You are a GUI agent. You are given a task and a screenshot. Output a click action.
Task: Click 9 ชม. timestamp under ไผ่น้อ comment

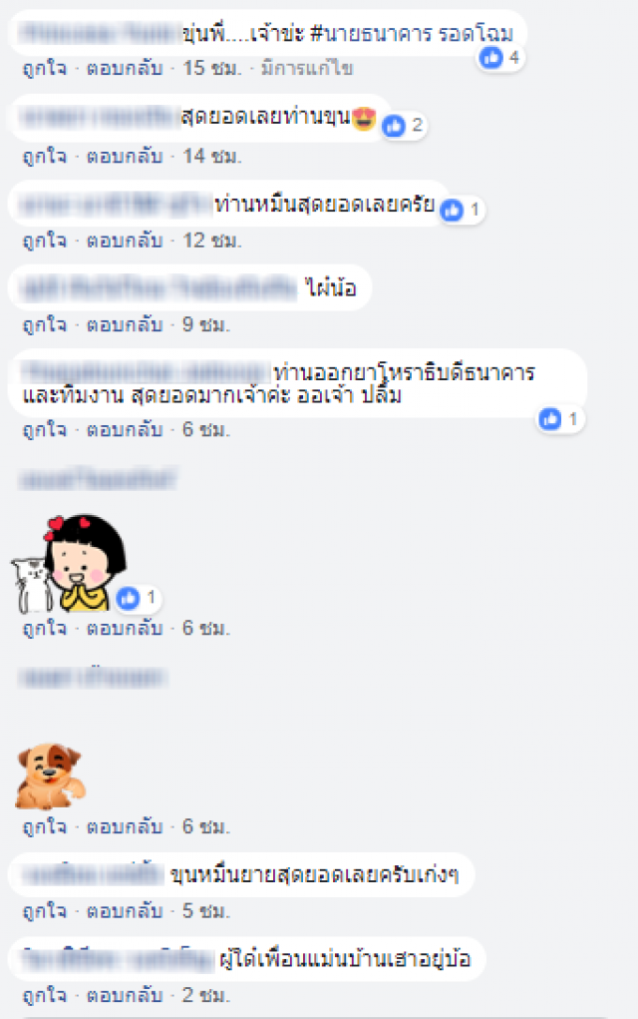point(206,324)
